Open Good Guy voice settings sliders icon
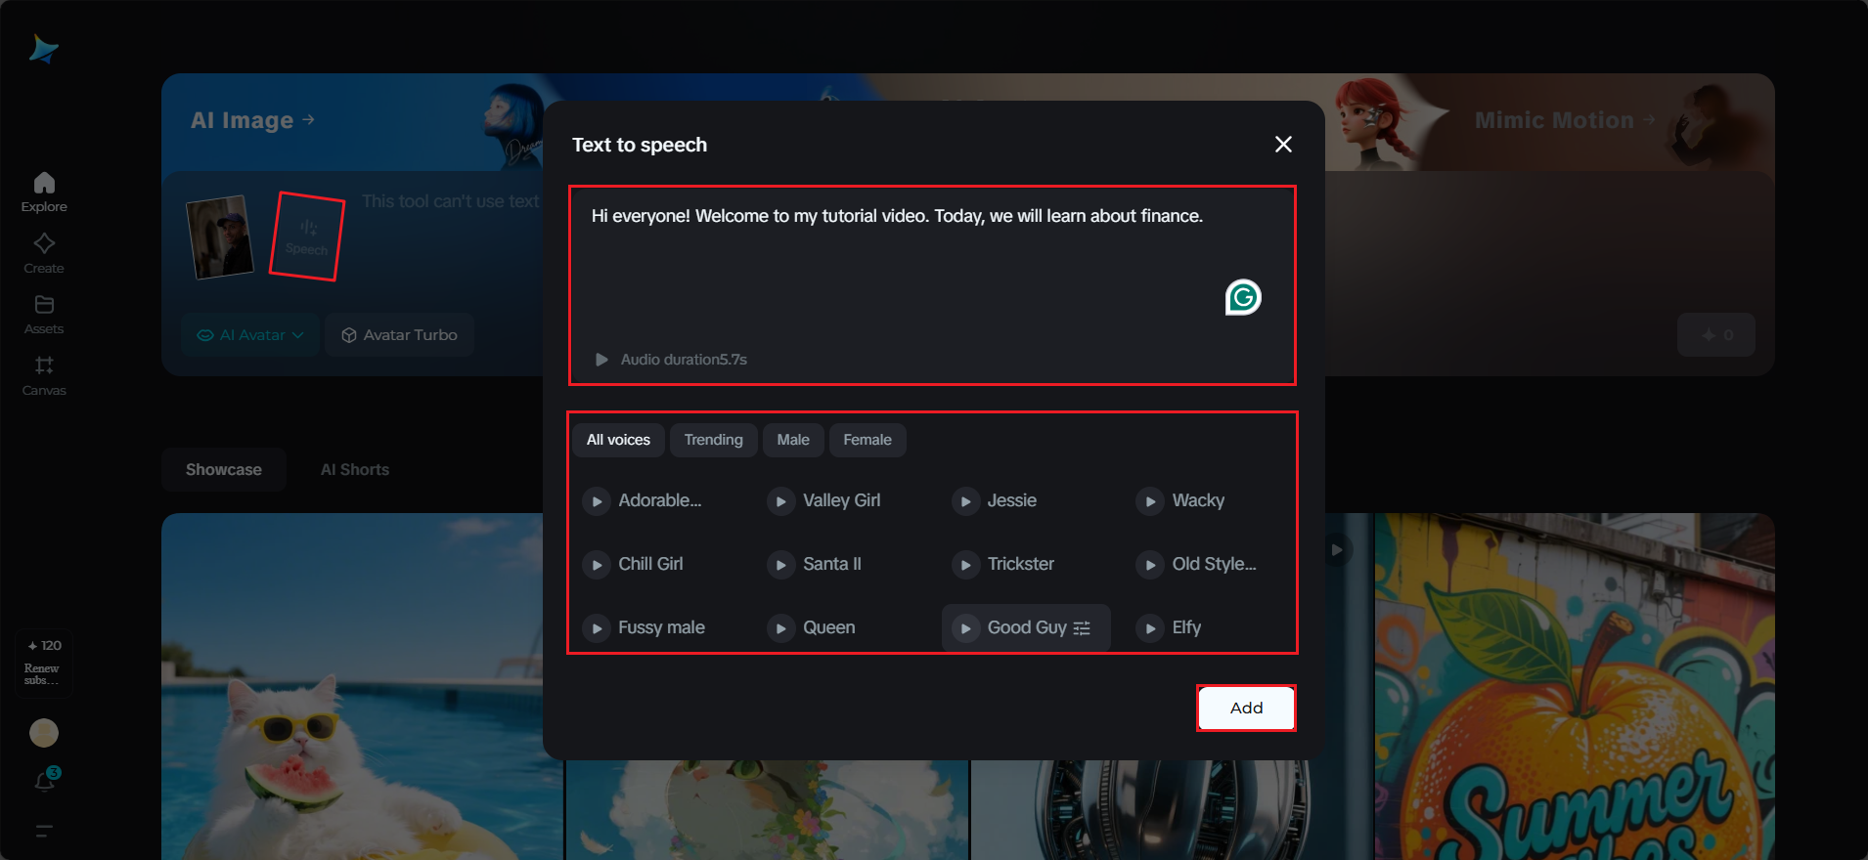 [1082, 628]
